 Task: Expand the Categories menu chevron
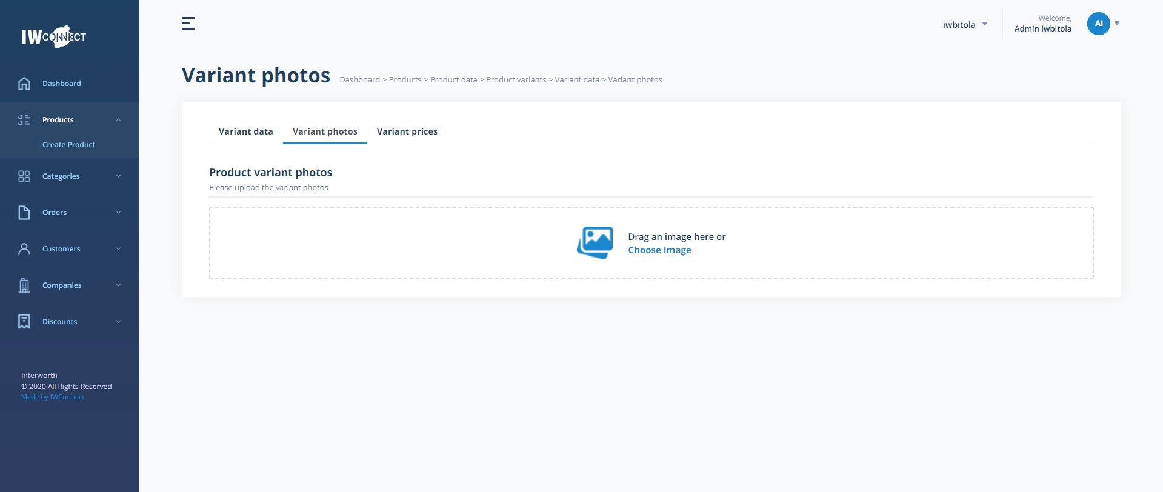(x=119, y=176)
